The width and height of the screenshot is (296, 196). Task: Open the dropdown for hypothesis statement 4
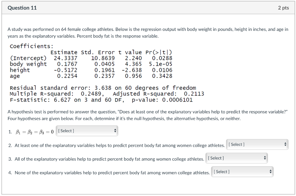pyautogui.click(x=242, y=171)
